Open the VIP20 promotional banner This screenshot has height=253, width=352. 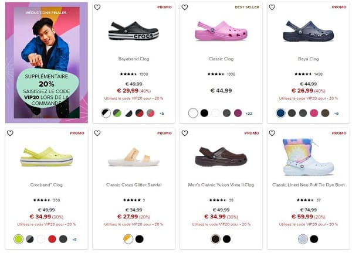tap(47, 63)
